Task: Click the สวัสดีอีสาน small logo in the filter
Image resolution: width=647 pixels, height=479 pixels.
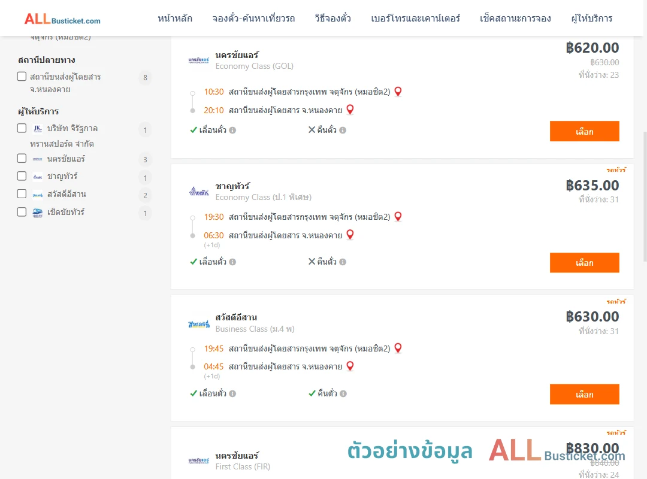Action: click(x=38, y=195)
